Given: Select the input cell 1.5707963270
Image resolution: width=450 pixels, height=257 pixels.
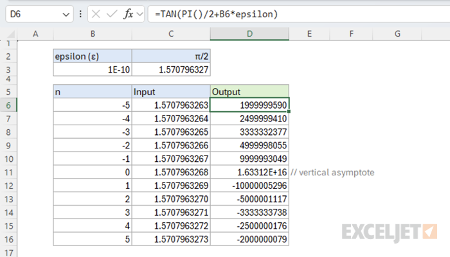Looking at the screenshot, I should (171, 199).
